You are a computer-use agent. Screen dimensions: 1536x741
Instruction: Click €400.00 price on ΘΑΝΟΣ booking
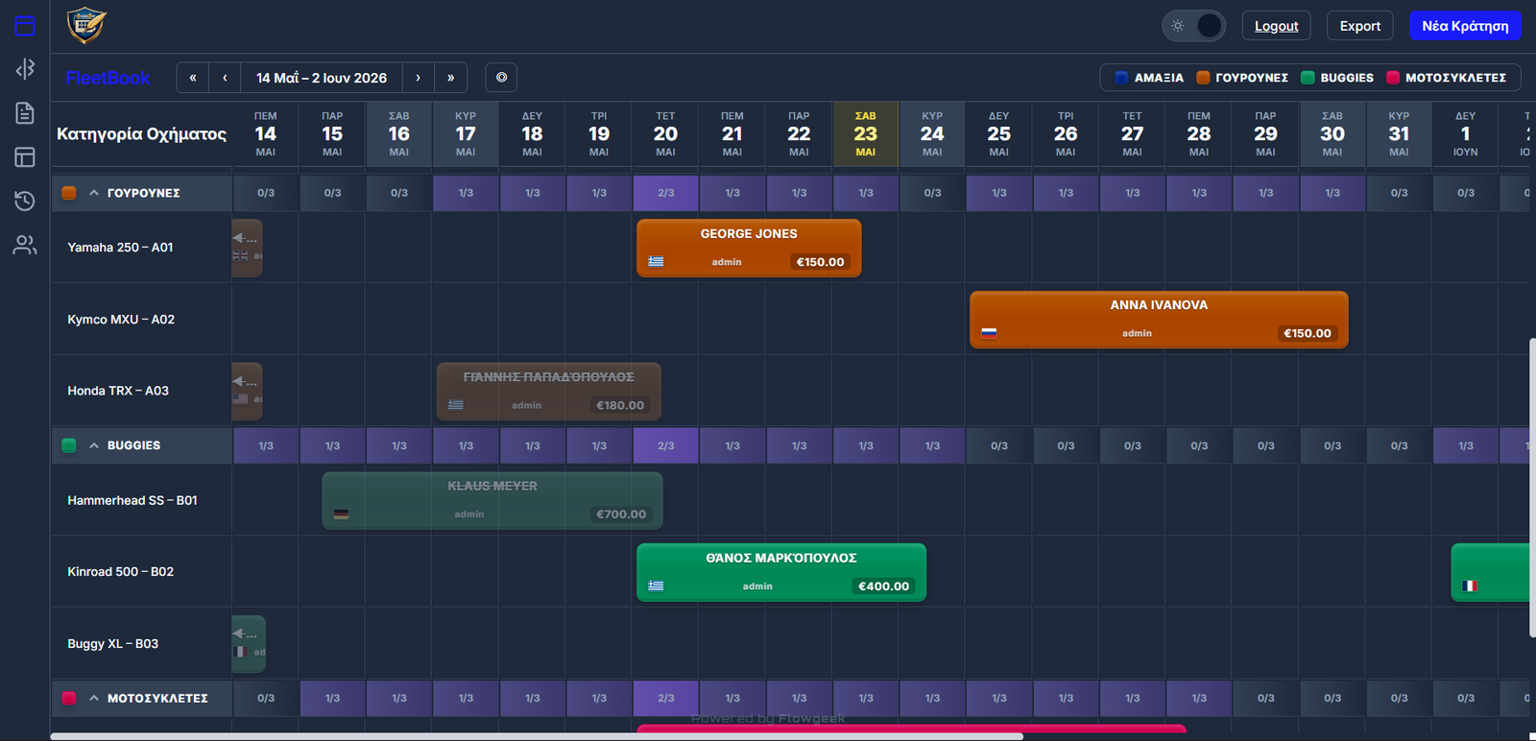883,586
